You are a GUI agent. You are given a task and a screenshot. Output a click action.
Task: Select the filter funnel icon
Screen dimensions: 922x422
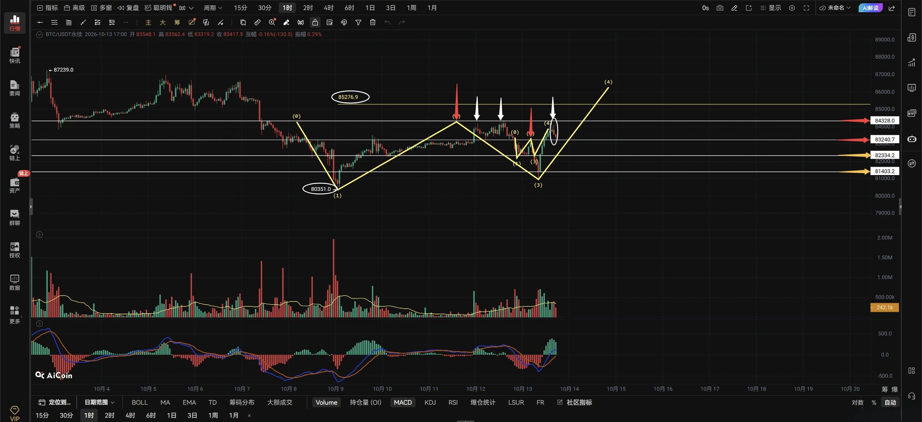(358, 22)
